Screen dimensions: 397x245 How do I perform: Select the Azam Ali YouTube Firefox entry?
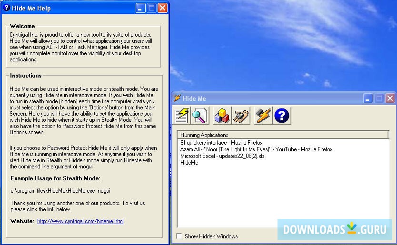pyautogui.click(x=256, y=149)
